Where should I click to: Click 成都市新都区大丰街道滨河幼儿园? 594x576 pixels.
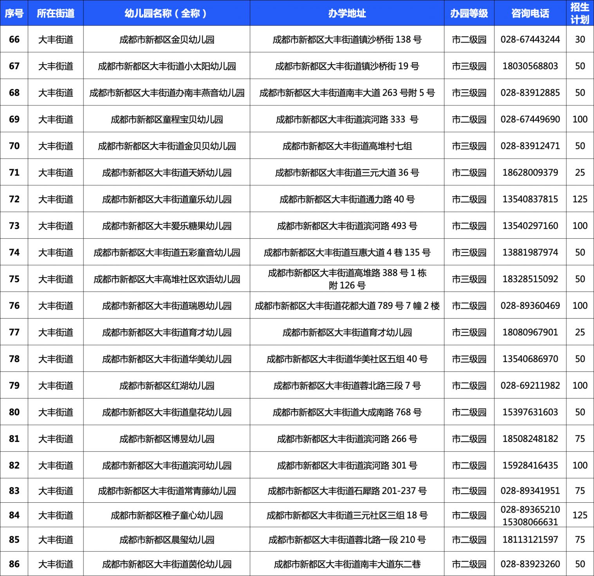(167, 466)
